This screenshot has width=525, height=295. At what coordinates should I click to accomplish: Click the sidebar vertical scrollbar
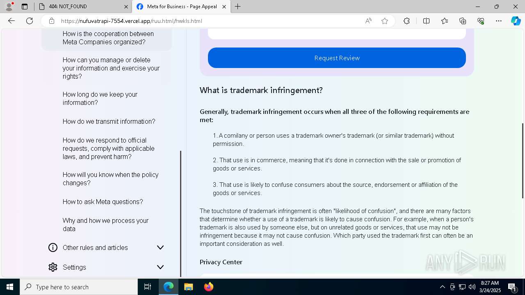click(x=181, y=213)
